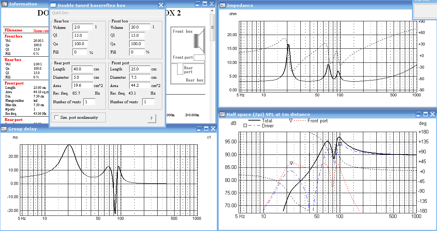437x231 pixels.
Task: Click the Front port res. freq. 43.1 value
Action: coord(133,93)
